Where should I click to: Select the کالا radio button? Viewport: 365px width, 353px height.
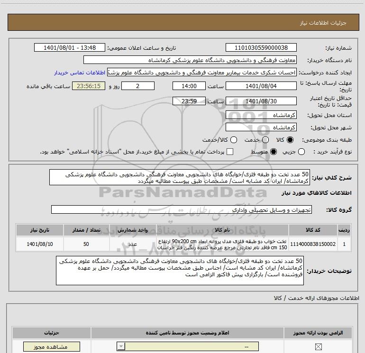[290, 140]
